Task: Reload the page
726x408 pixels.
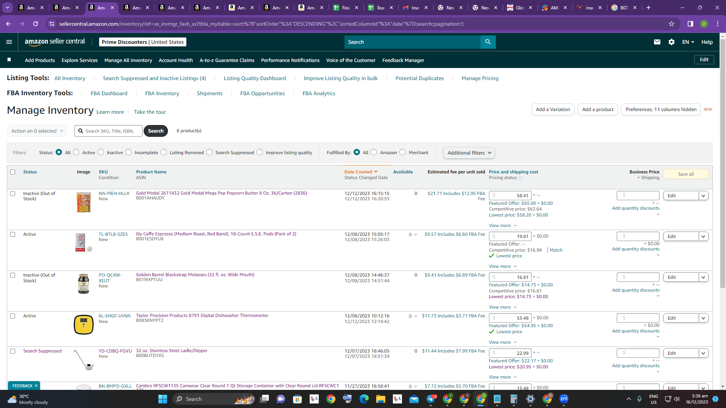Action: click(36, 24)
